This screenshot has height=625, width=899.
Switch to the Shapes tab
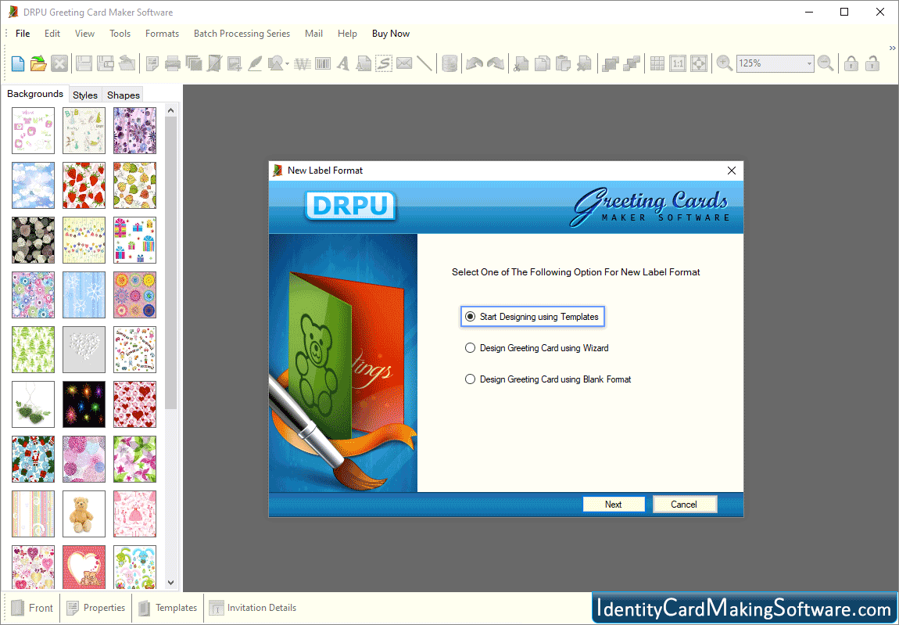pyautogui.click(x=124, y=95)
